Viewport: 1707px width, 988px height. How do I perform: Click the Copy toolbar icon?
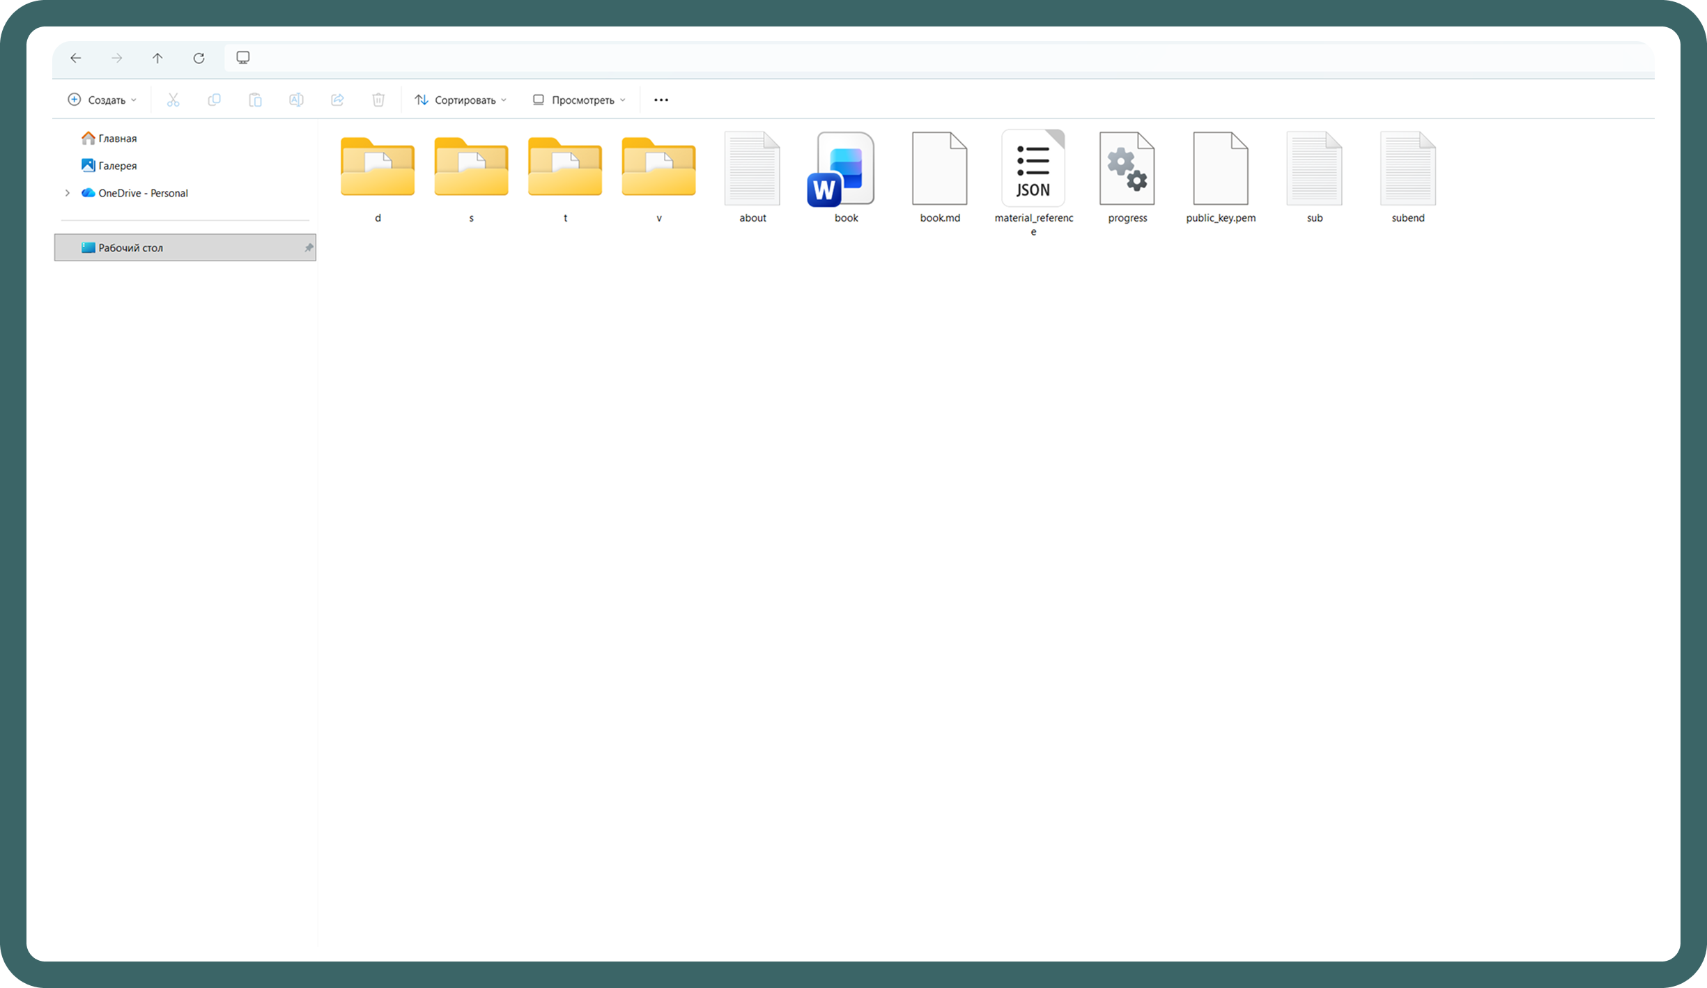click(214, 100)
